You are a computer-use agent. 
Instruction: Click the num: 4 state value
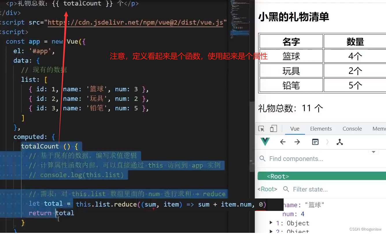293,214
